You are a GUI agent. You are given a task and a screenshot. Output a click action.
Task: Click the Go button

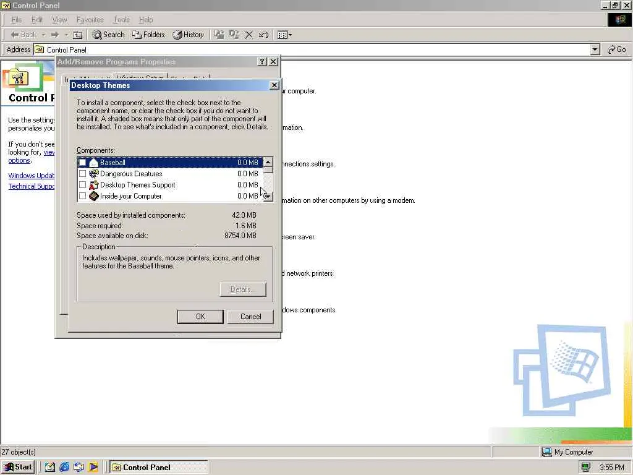click(617, 49)
